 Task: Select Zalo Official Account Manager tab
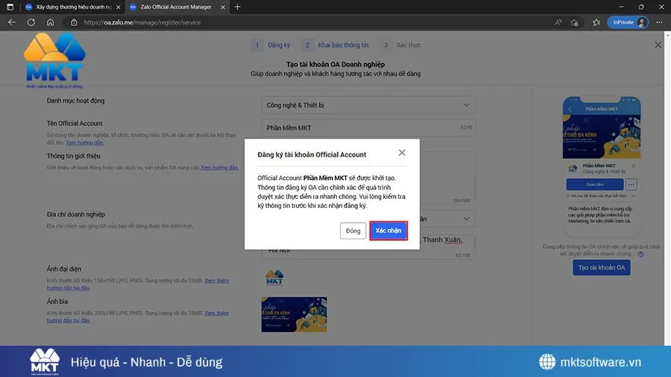pyautogui.click(x=175, y=7)
